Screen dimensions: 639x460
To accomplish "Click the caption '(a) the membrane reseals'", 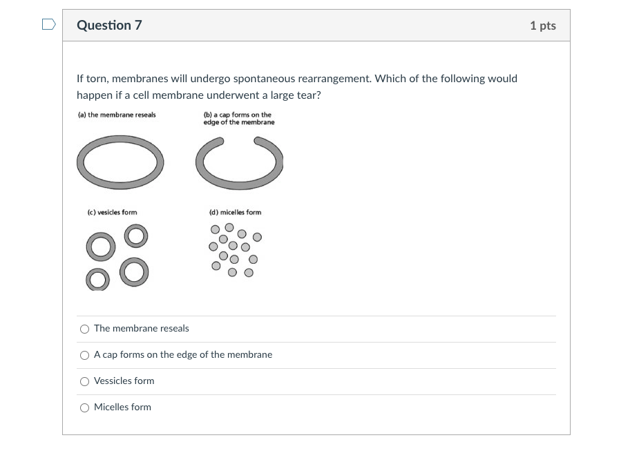I will (x=117, y=115).
